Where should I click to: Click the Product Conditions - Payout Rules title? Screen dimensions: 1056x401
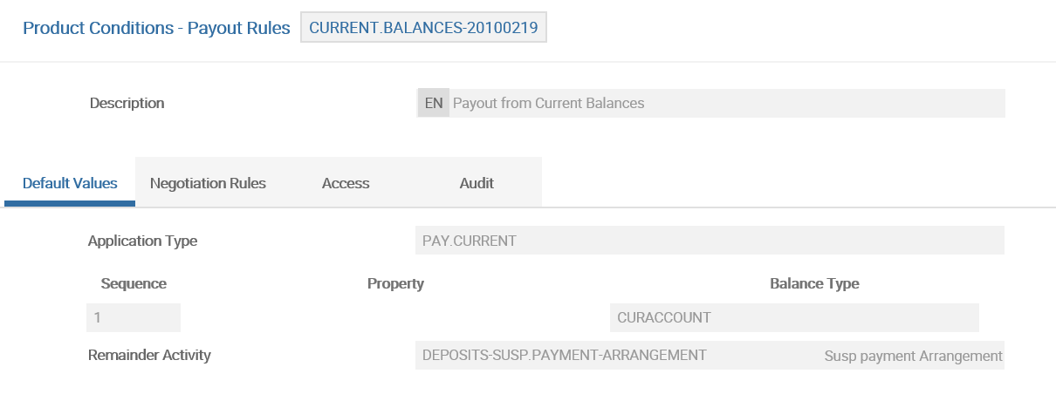pos(156,28)
